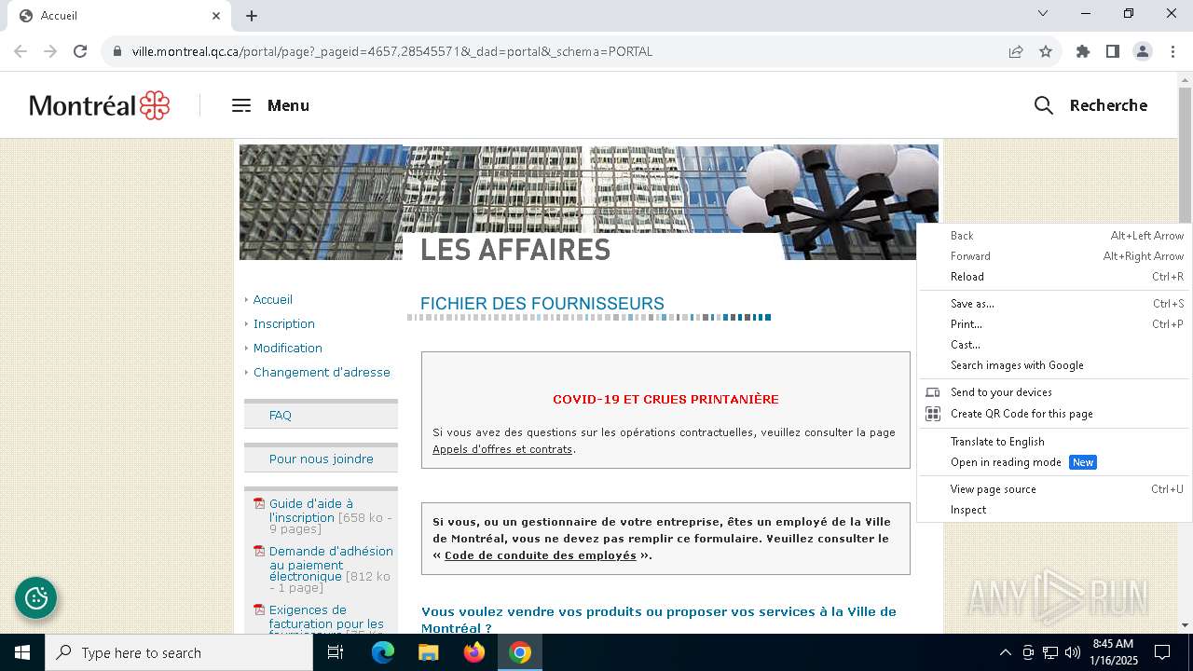The image size is (1193, 671).
Task: Launch Firefox from the taskbar
Action: click(474, 652)
